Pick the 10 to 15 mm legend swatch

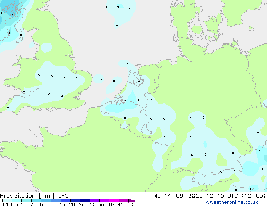56,201
